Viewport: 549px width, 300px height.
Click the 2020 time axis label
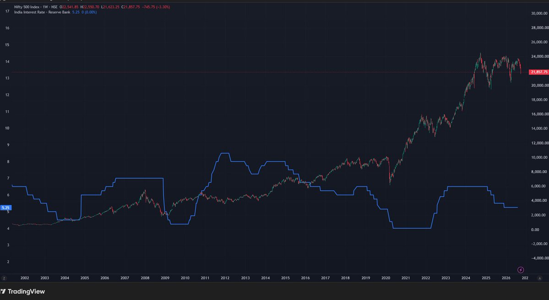(386, 279)
